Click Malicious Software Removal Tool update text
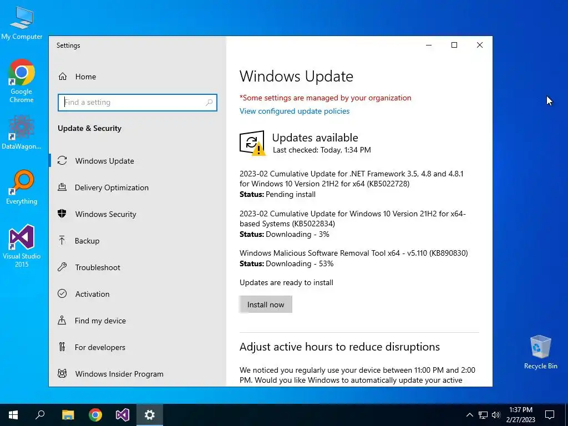568x426 pixels. click(353, 253)
